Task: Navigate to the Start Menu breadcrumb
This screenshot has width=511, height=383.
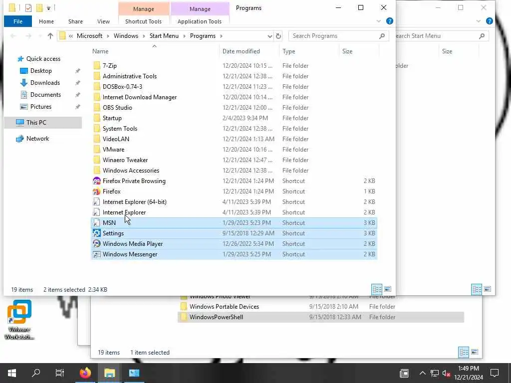Action: (x=164, y=36)
